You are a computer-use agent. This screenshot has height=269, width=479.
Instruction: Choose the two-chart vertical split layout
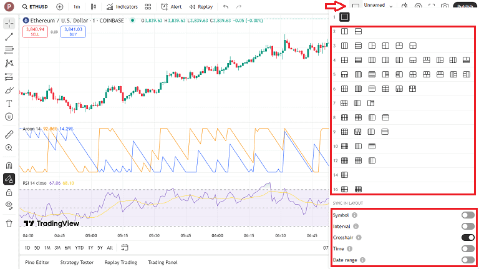pyautogui.click(x=344, y=31)
